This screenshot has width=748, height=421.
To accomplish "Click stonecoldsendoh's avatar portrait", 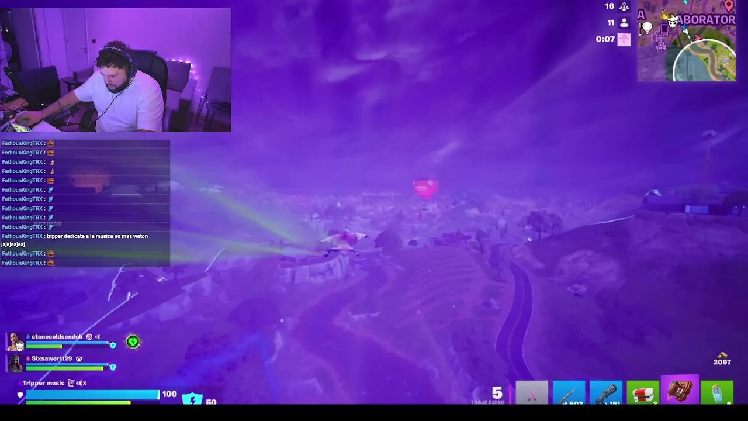I will (15, 342).
